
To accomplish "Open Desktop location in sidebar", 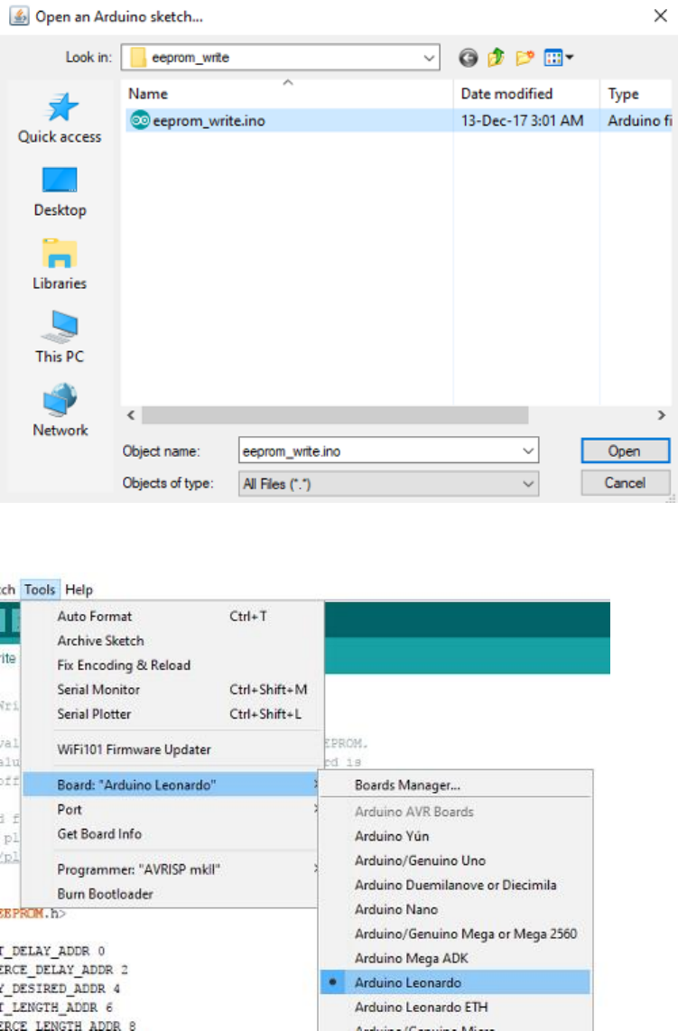I will pyautogui.click(x=60, y=192).
